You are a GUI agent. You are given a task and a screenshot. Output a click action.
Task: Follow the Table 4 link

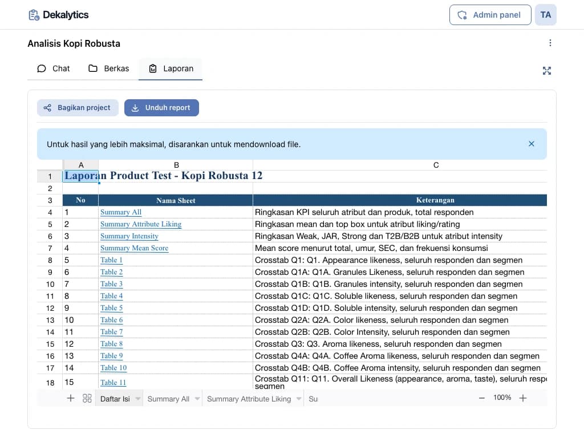tap(111, 296)
